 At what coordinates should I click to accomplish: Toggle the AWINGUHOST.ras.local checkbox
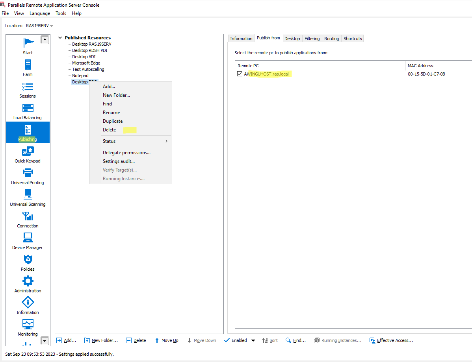240,74
